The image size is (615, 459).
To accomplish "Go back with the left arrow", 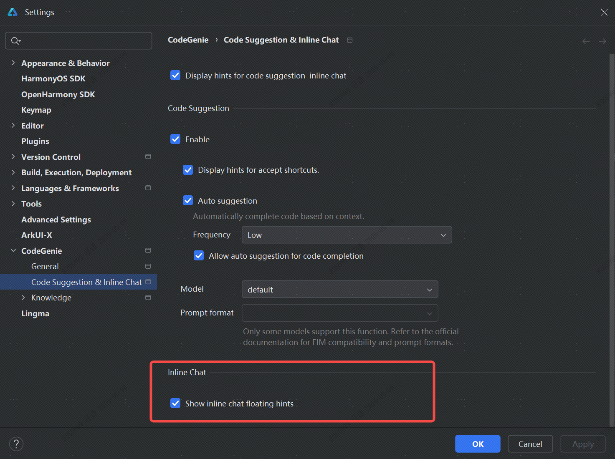I will [586, 41].
